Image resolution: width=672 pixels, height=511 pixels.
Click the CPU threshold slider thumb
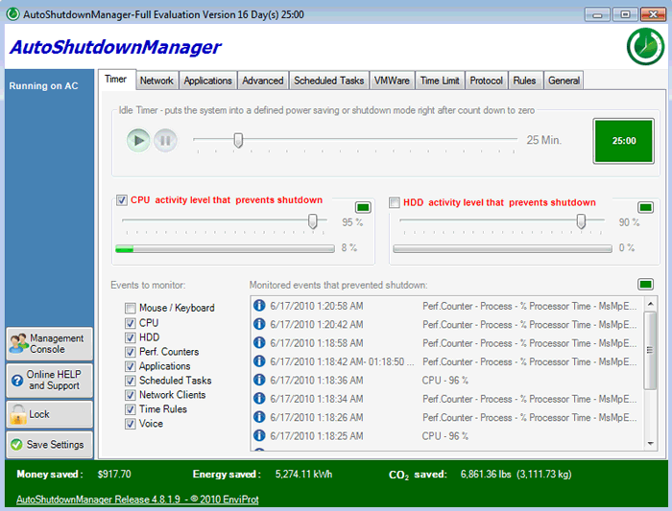click(x=312, y=221)
